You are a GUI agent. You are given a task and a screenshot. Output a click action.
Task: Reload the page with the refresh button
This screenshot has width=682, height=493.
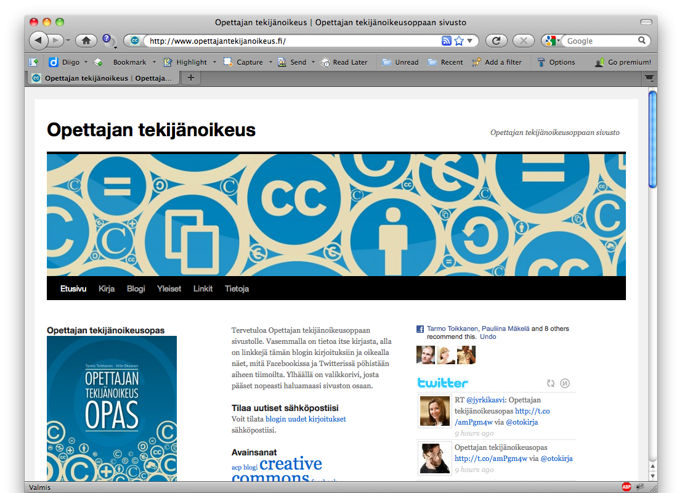[x=496, y=41]
